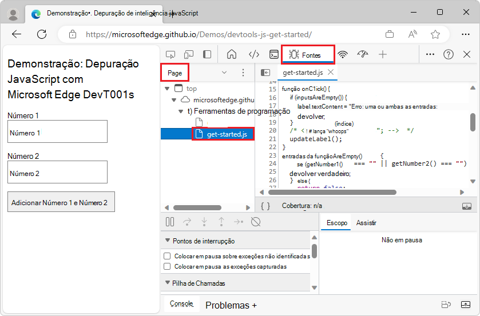
Task: Select get-started.js in file tree
Action: coord(227,134)
